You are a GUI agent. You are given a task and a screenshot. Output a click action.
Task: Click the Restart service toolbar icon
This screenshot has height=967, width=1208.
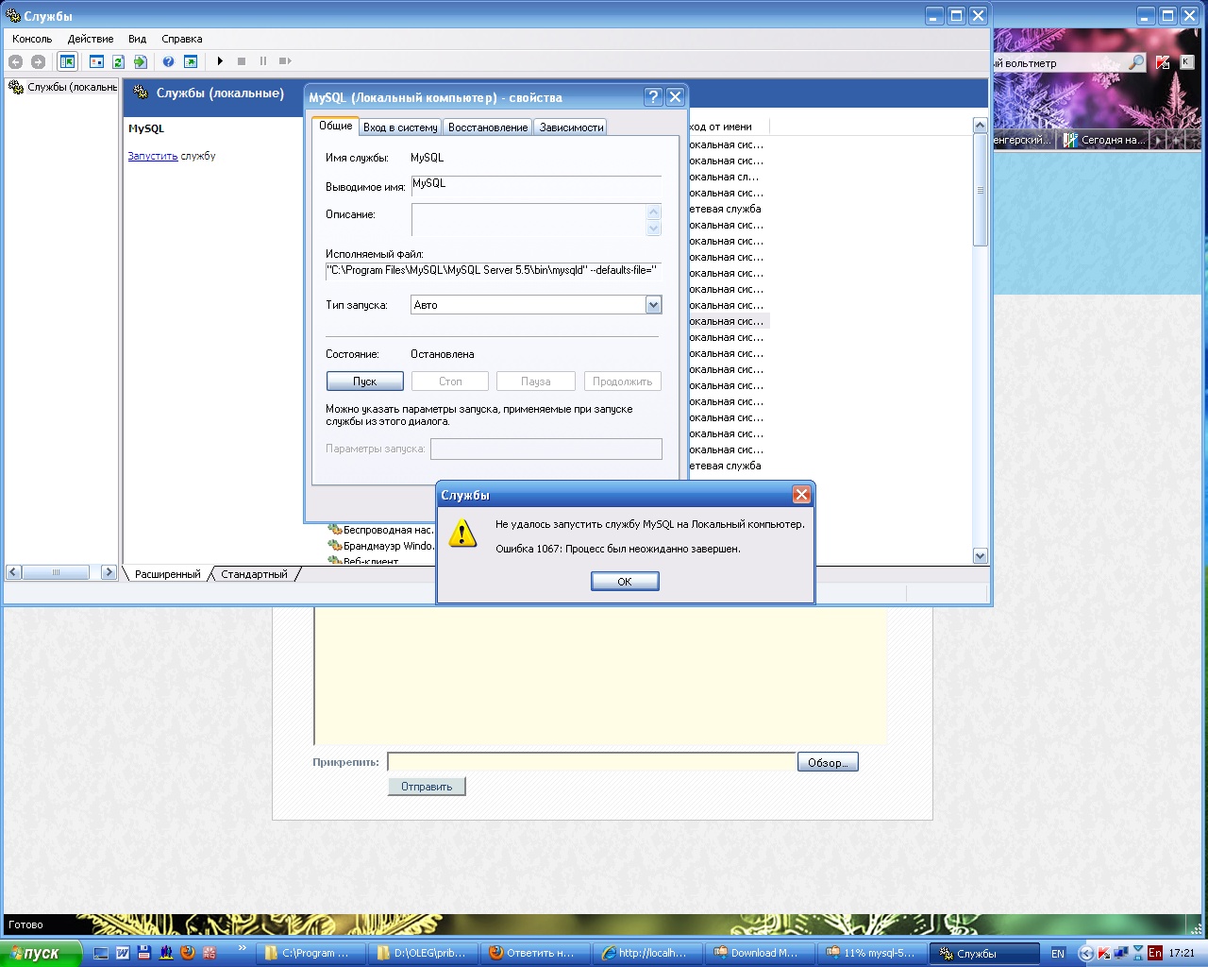tap(285, 61)
